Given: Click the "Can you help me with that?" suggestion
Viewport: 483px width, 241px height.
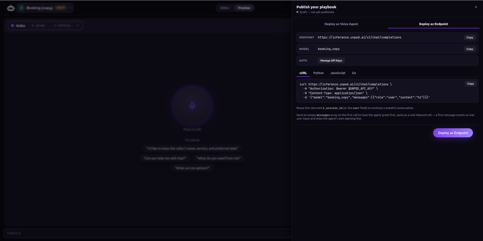Looking at the screenshot, I should (165, 158).
